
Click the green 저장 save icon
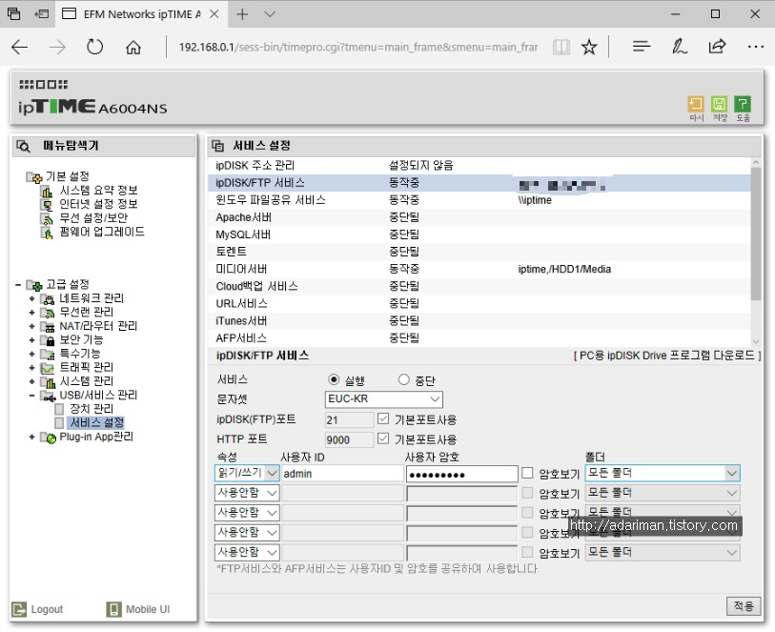[x=719, y=104]
